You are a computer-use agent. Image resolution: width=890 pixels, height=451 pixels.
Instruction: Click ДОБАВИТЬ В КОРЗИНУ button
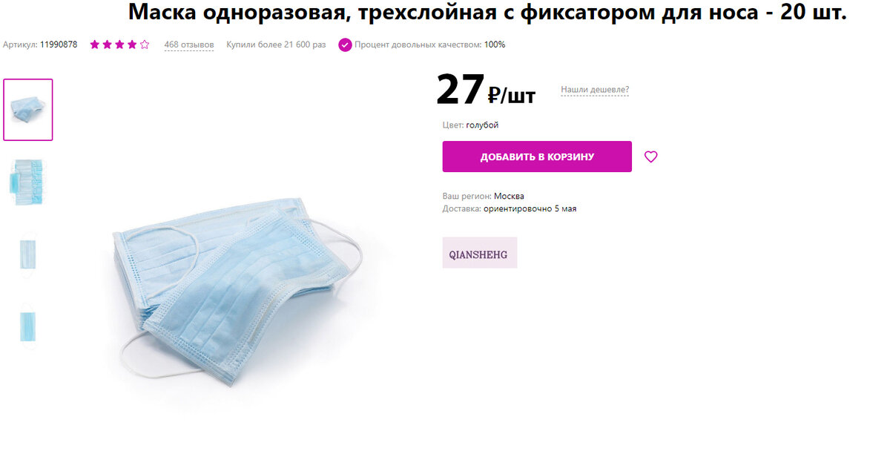[x=537, y=157]
